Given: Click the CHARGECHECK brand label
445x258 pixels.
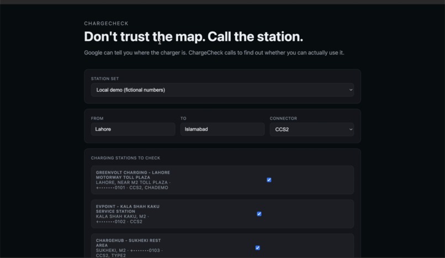Looking at the screenshot, I should coord(106,24).
